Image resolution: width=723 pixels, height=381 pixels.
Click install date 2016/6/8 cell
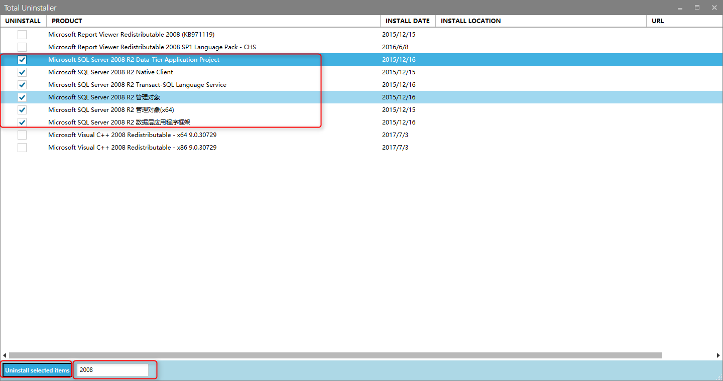(395, 47)
